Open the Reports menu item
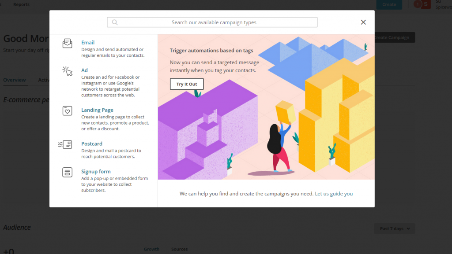This screenshot has width=452, height=254. [x=21, y=4]
